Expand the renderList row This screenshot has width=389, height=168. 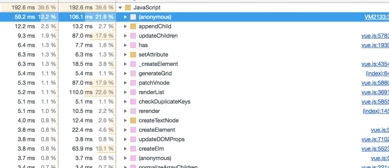click(x=125, y=92)
